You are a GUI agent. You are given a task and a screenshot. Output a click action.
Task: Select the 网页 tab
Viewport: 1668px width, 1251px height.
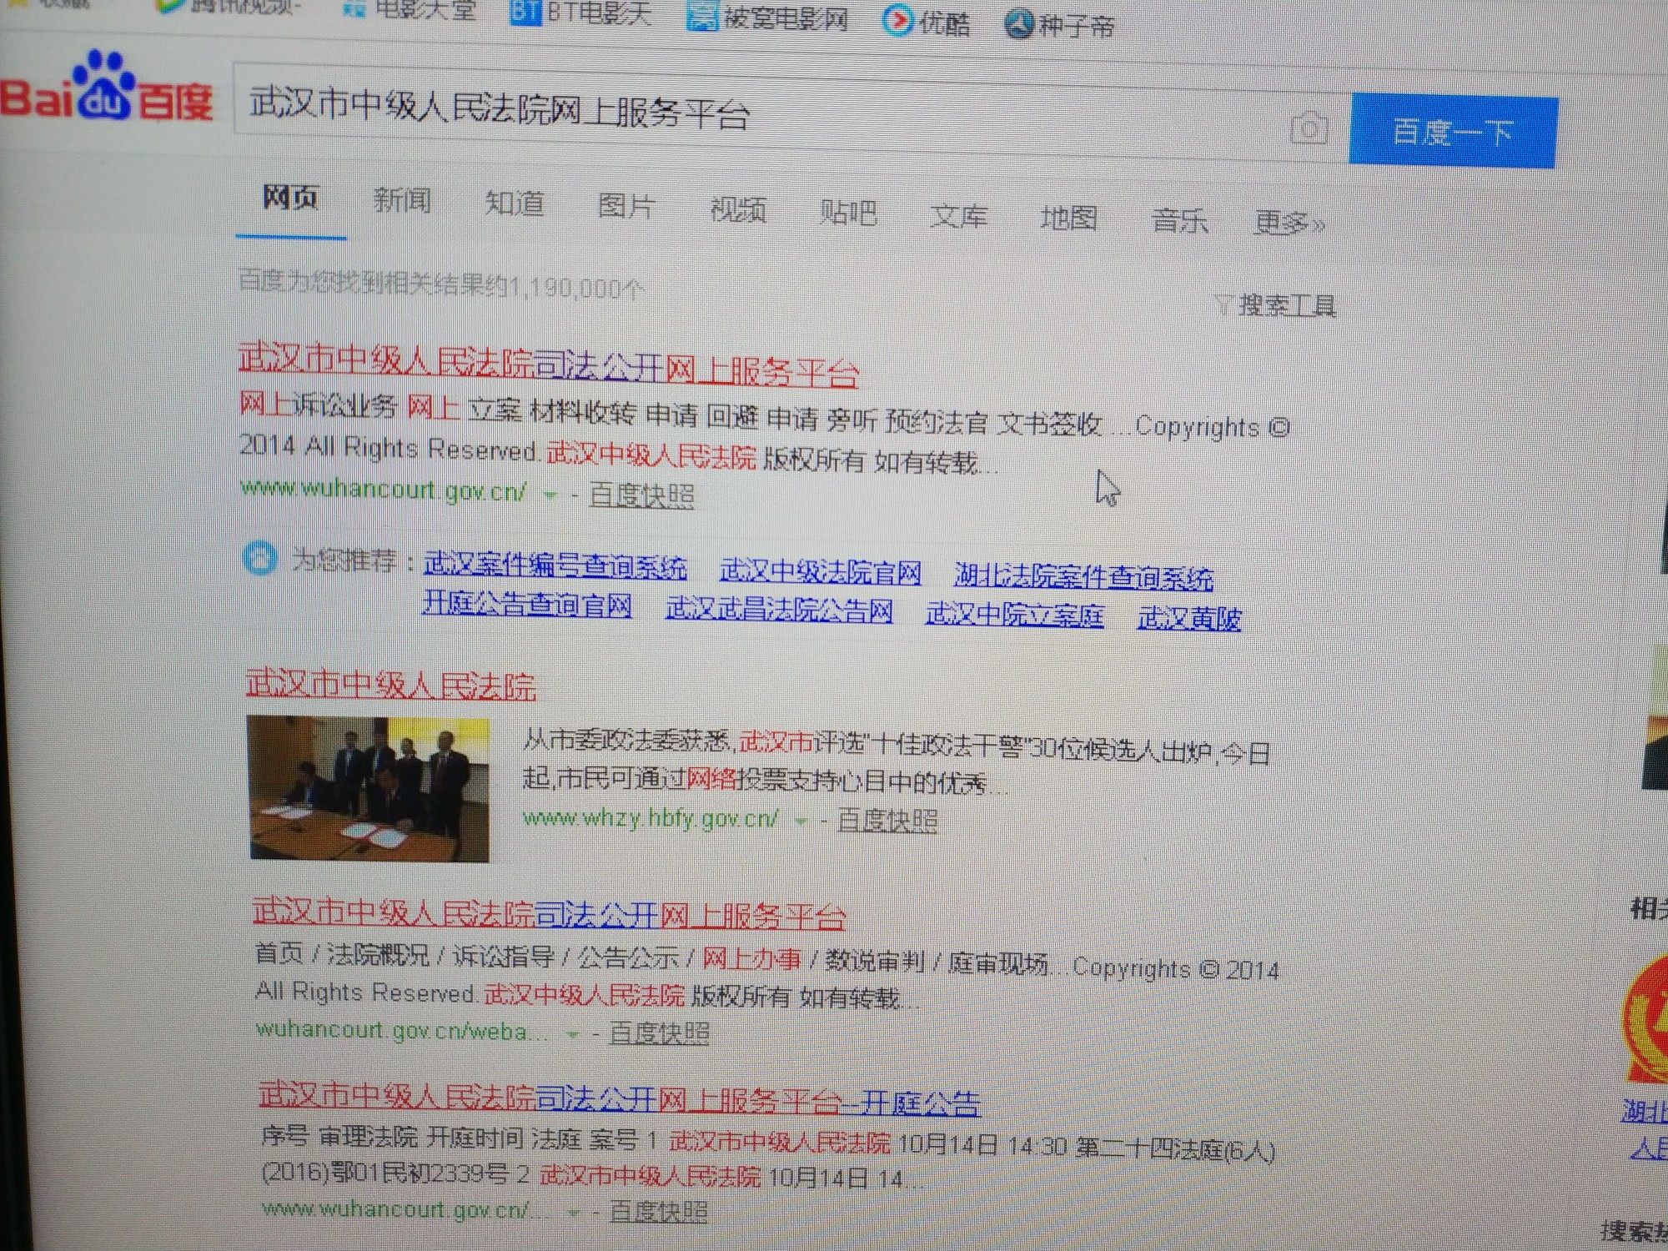[x=290, y=198]
